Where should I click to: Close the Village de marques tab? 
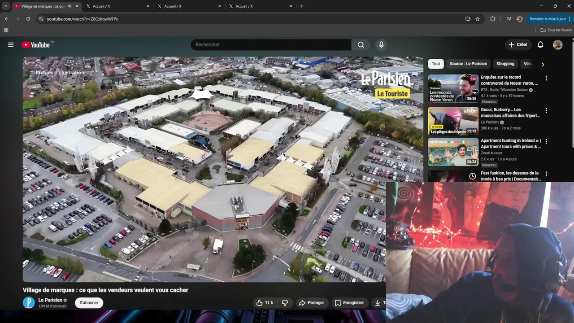tap(77, 6)
